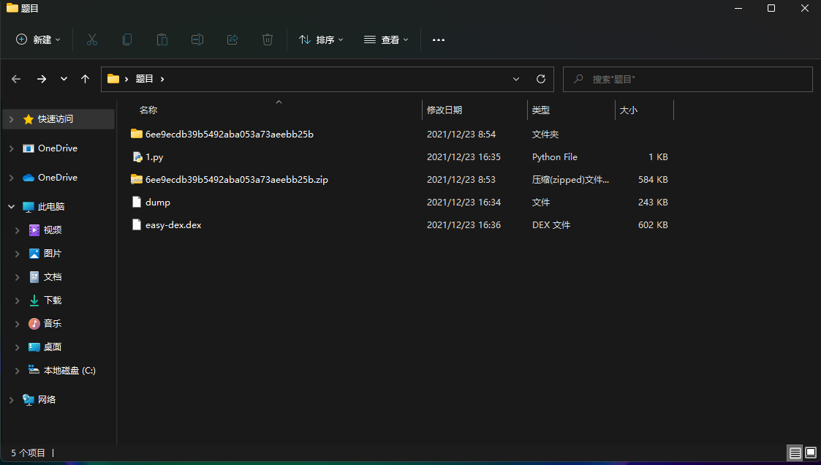Click the Python File type cell

(x=554, y=157)
